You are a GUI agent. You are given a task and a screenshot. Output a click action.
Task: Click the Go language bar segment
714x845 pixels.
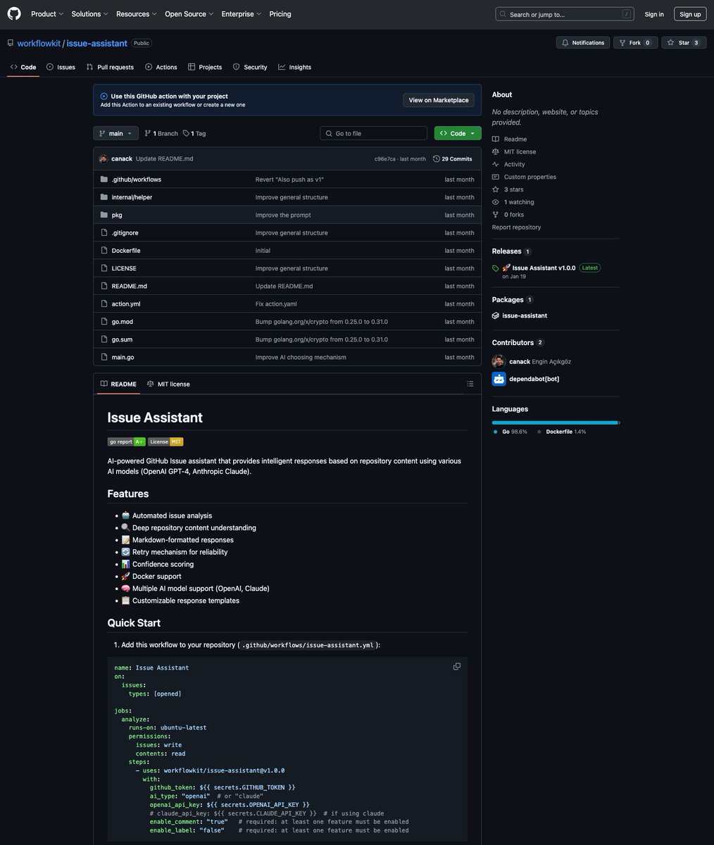click(x=555, y=423)
